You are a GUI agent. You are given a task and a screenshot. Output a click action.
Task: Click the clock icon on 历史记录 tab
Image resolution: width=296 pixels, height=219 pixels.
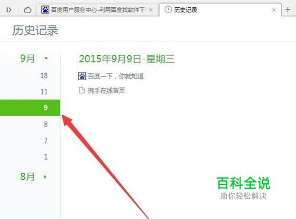[168, 9]
